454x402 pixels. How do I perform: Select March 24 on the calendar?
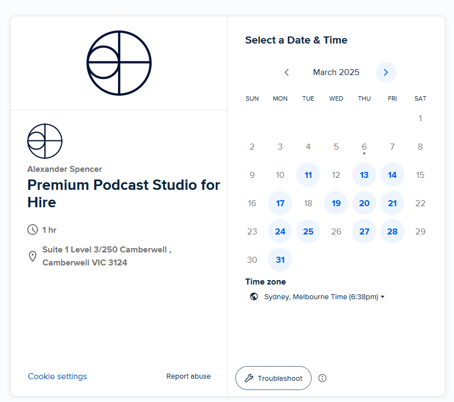280,231
